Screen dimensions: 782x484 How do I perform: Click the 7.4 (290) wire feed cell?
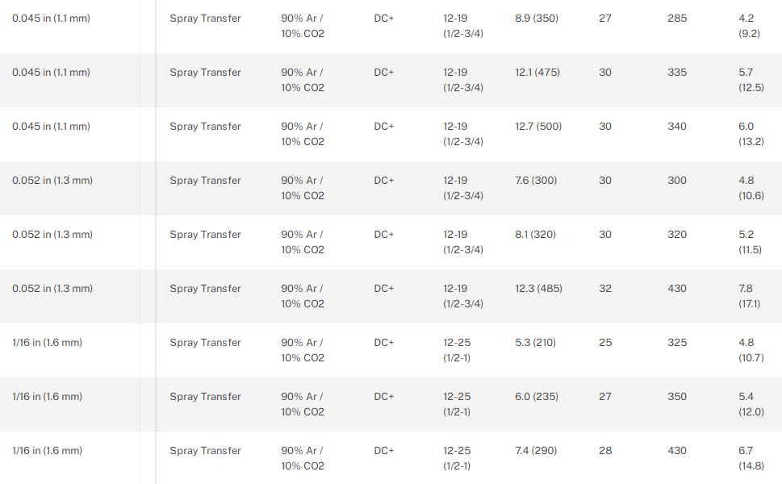coord(536,451)
